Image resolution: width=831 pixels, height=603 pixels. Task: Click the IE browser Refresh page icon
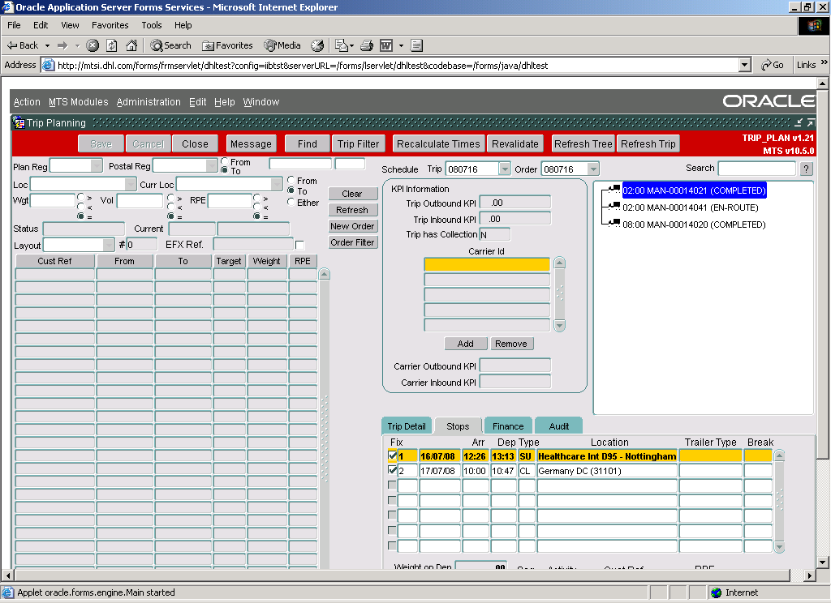112,45
